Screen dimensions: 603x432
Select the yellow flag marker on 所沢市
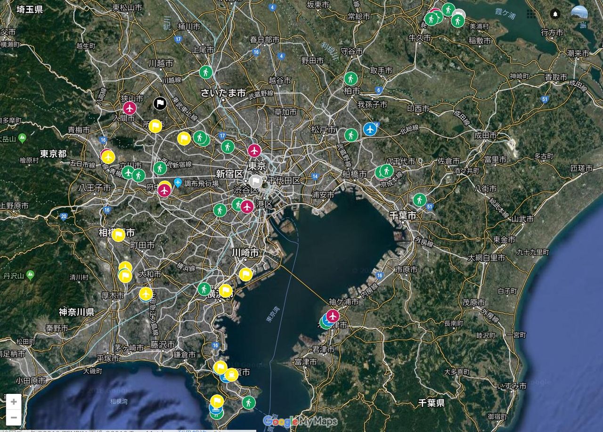[x=155, y=126]
